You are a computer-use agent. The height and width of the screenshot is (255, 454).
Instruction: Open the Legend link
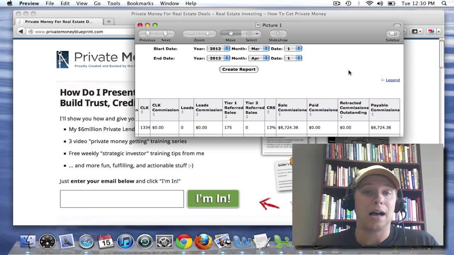point(393,80)
